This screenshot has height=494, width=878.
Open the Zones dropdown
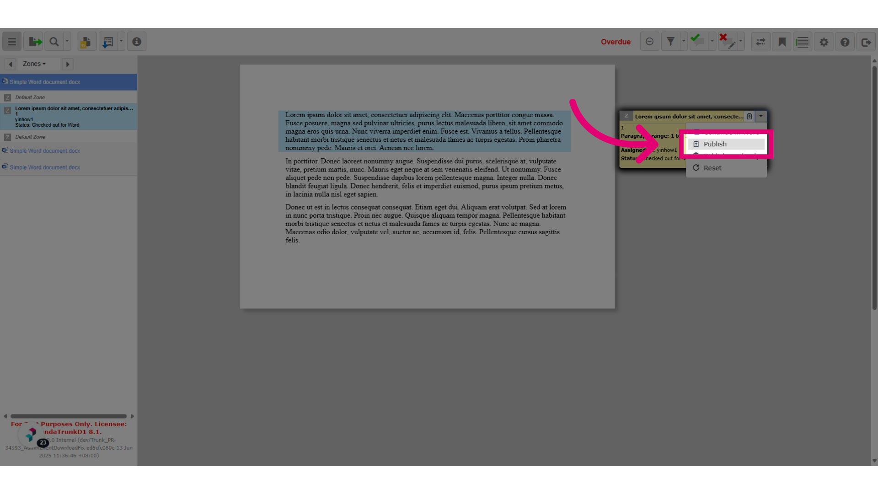coord(34,64)
